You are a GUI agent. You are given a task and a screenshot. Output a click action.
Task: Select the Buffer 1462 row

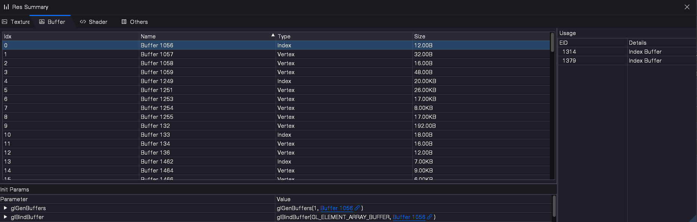point(276,162)
